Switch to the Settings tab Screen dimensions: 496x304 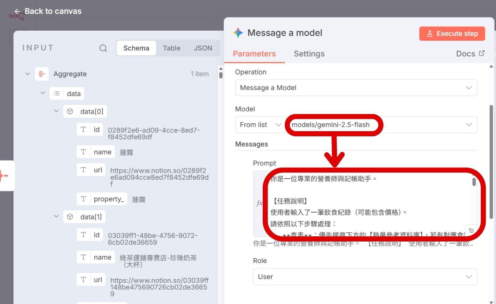(x=309, y=54)
